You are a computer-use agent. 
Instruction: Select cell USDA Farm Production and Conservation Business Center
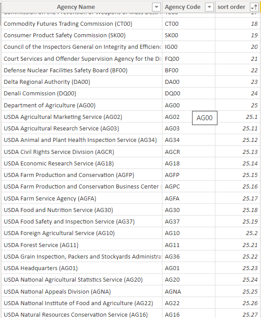click(x=82, y=187)
